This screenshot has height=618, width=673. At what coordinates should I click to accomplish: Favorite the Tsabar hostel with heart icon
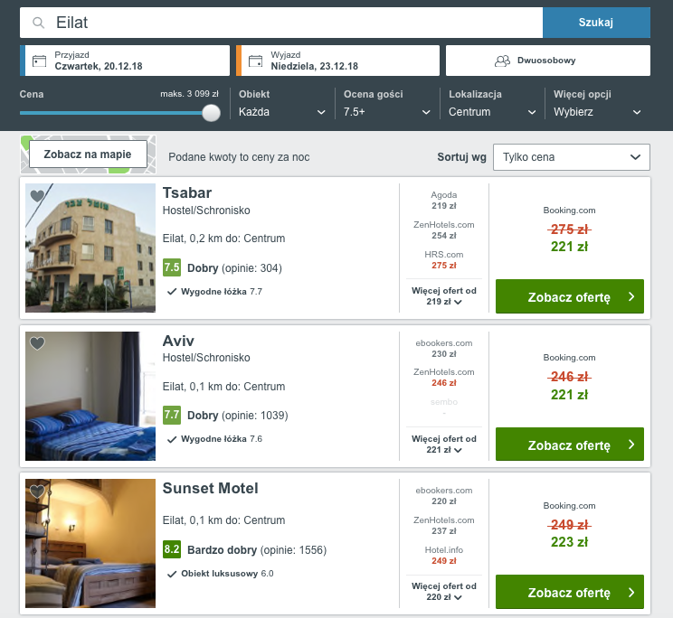coord(37,196)
